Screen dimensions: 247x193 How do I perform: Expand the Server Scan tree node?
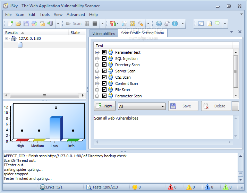[97, 71]
